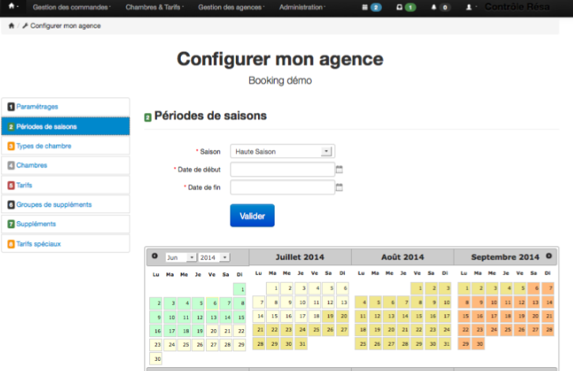
Task: Open the Chambres & Tarifs menu
Action: click(155, 7)
